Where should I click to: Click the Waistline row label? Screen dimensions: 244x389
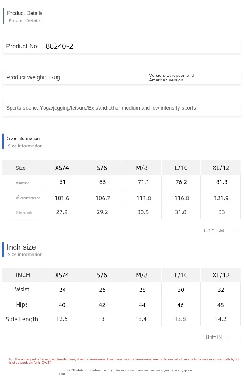pyautogui.click(x=23, y=183)
